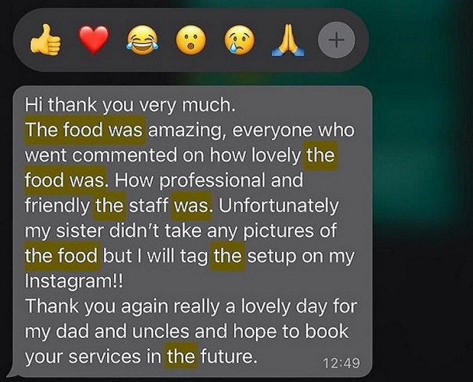Tap the highlighted 'The food was' text
The height and width of the screenshot is (382, 473).
click(x=85, y=130)
